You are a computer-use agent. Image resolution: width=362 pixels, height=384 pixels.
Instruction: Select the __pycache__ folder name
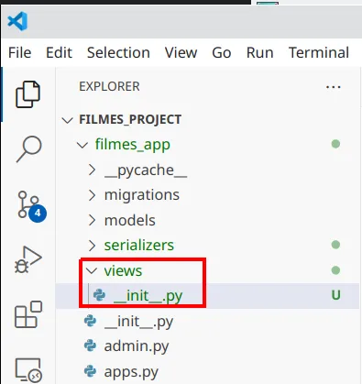pyautogui.click(x=146, y=170)
